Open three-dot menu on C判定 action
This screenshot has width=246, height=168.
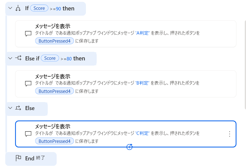coord(229,134)
